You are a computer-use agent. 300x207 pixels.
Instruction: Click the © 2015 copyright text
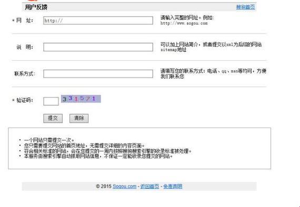[104, 186]
